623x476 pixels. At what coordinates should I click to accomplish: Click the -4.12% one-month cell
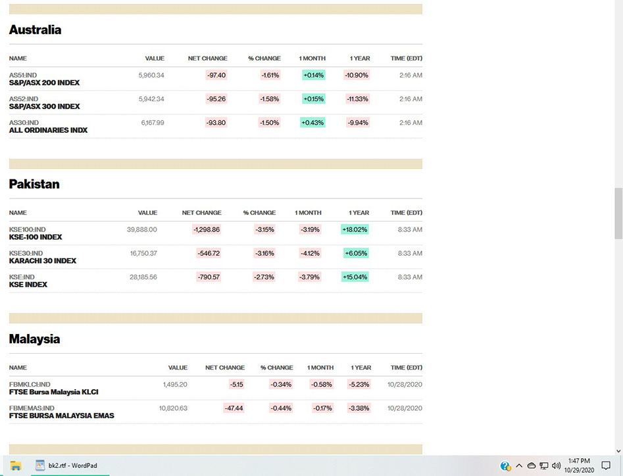[x=311, y=253]
